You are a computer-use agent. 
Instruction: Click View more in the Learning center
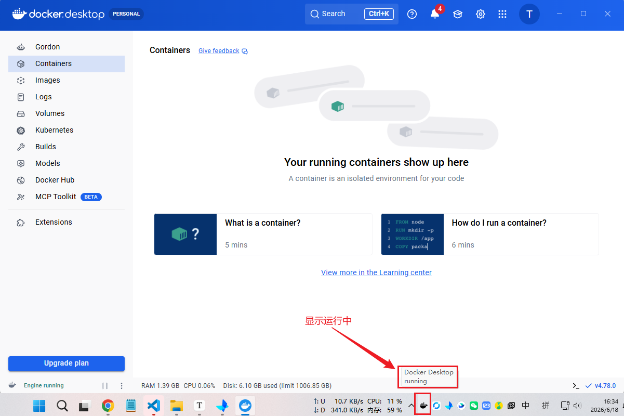click(x=376, y=272)
